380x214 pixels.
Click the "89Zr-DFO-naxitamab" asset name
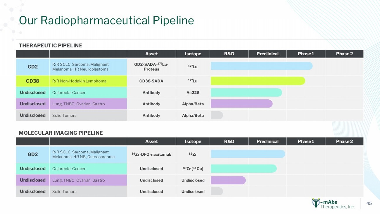click(151, 154)
